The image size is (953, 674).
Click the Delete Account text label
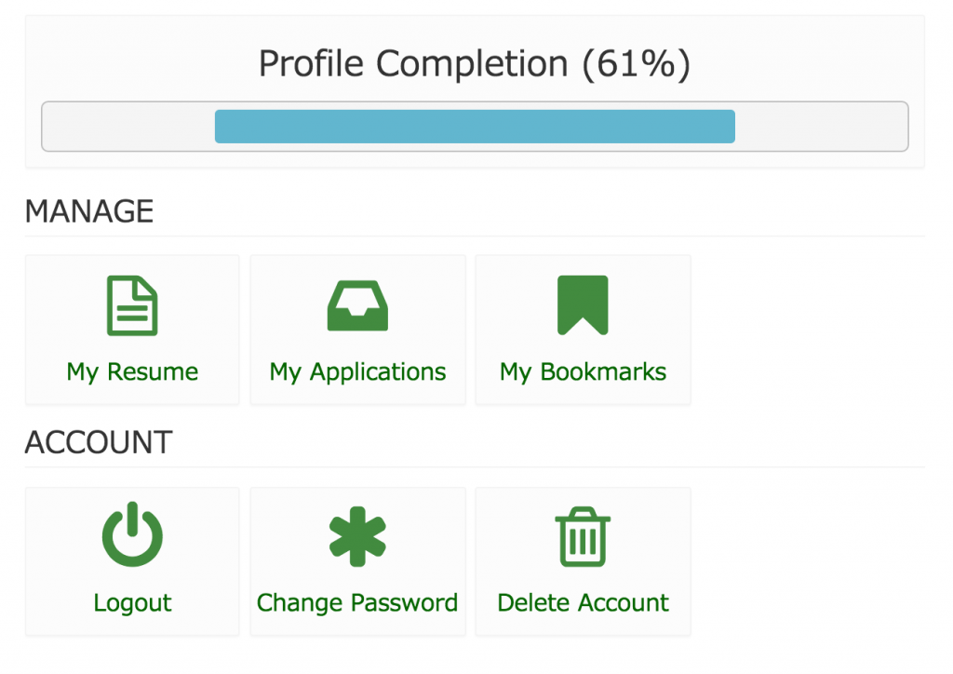coord(583,603)
